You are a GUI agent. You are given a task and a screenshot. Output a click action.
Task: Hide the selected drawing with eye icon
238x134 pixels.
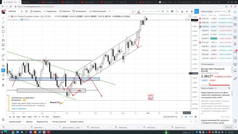(187, 12)
